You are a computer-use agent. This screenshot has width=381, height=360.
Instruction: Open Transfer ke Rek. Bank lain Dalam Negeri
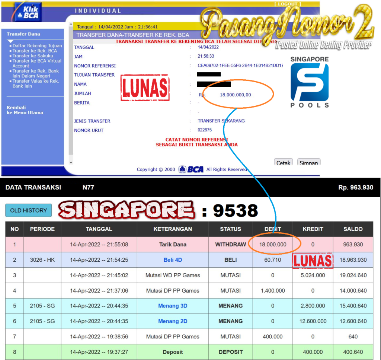coord(36,73)
